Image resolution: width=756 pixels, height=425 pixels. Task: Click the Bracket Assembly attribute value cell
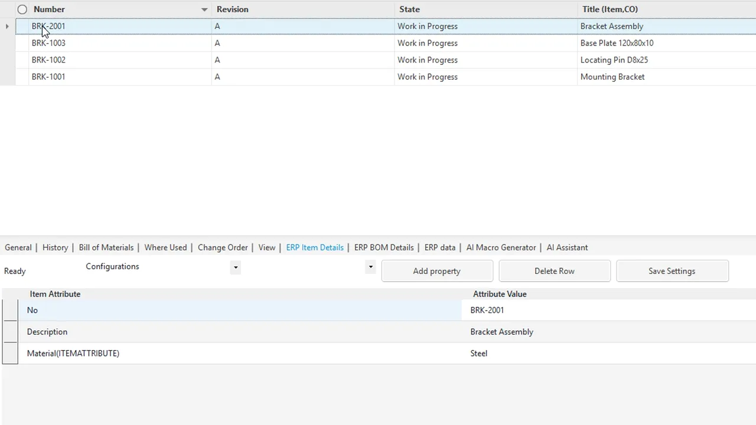click(x=609, y=332)
